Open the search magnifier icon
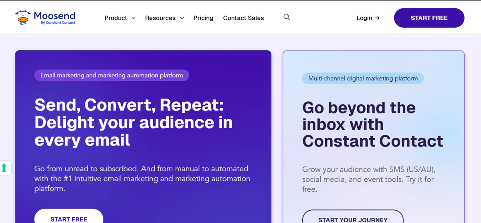Screen dimensions: 481x223 (287, 17)
